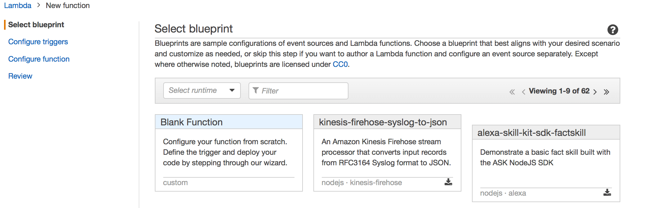Jump to first page of blueprints
The image size is (651, 208).
pos(512,92)
